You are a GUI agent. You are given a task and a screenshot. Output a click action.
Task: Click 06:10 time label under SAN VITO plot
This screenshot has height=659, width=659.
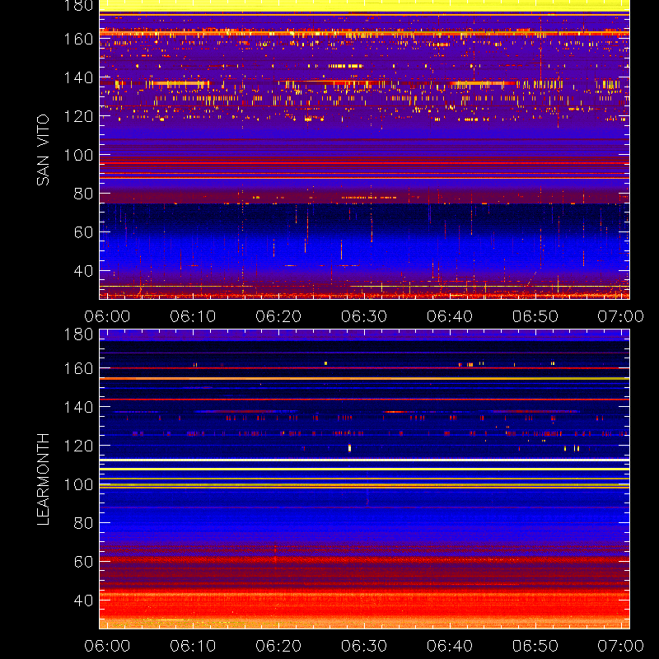(x=193, y=316)
